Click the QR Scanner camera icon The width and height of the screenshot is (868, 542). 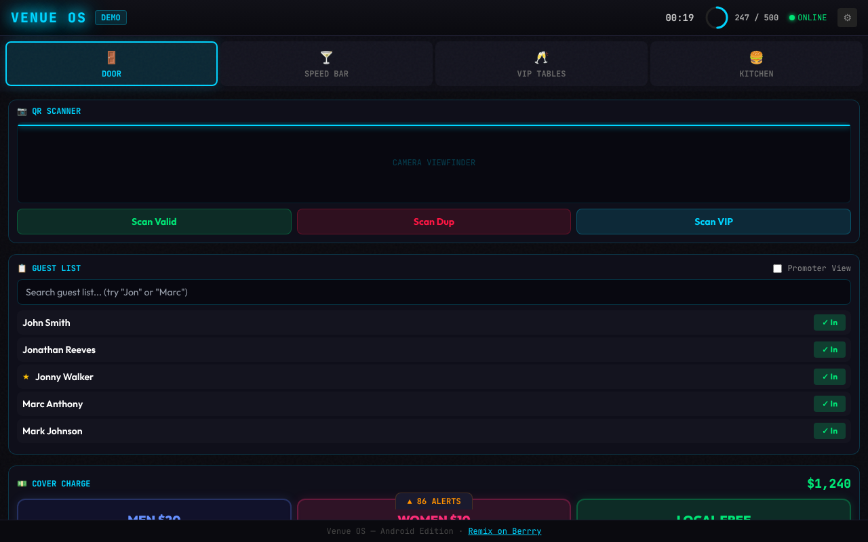pos(22,111)
